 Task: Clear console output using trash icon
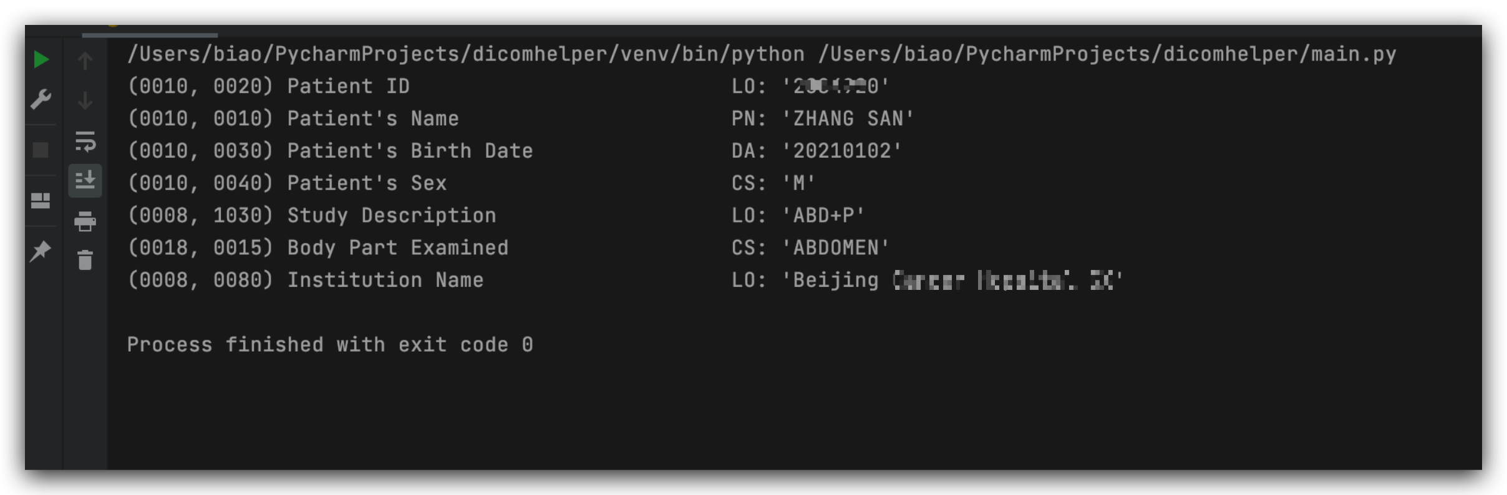pyautogui.click(x=85, y=261)
